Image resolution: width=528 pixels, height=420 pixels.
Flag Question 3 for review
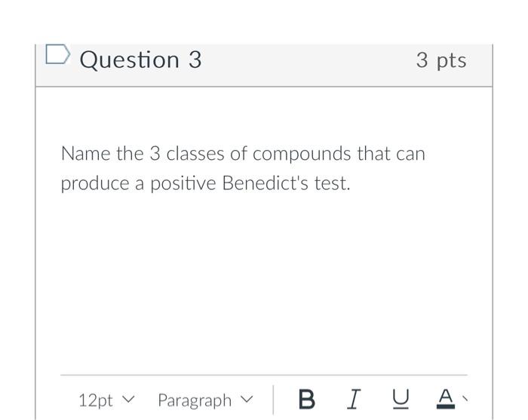pos(58,54)
